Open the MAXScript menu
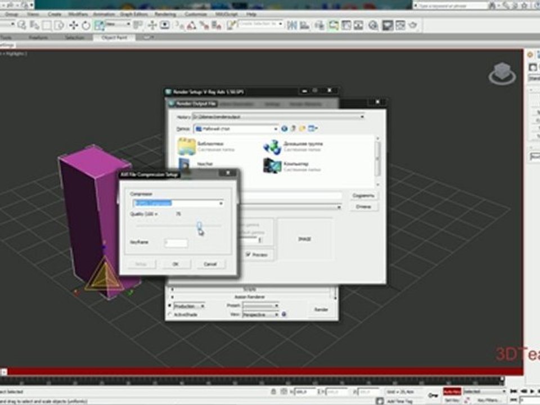Image resolution: width=540 pixels, height=405 pixels. (x=226, y=14)
